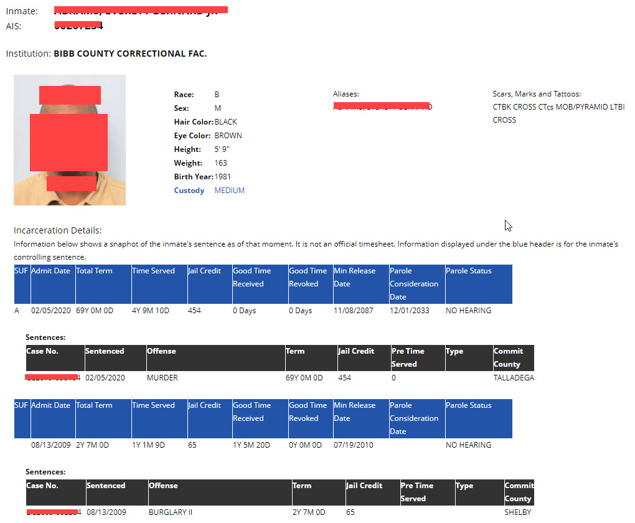Click the MURDER offense cell
This screenshot has width=635, height=523.
tap(162, 378)
